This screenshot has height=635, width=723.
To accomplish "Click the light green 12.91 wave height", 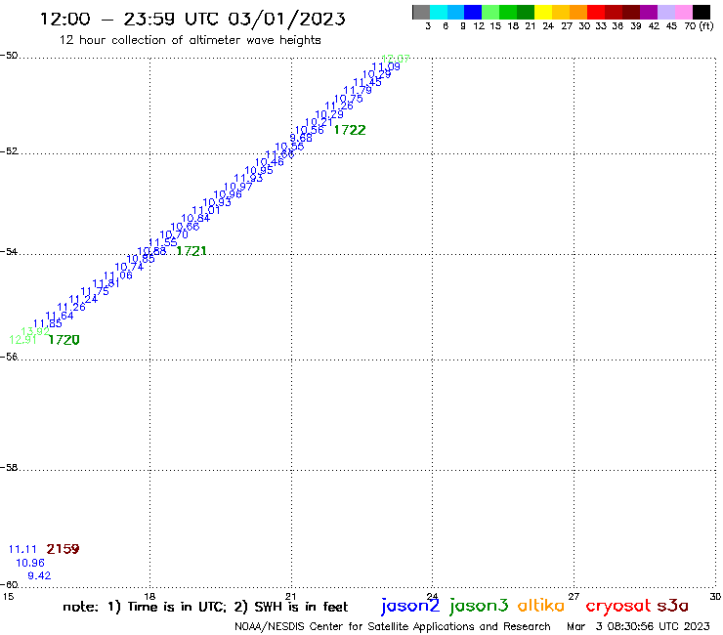I will pyautogui.click(x=23, y=340).
